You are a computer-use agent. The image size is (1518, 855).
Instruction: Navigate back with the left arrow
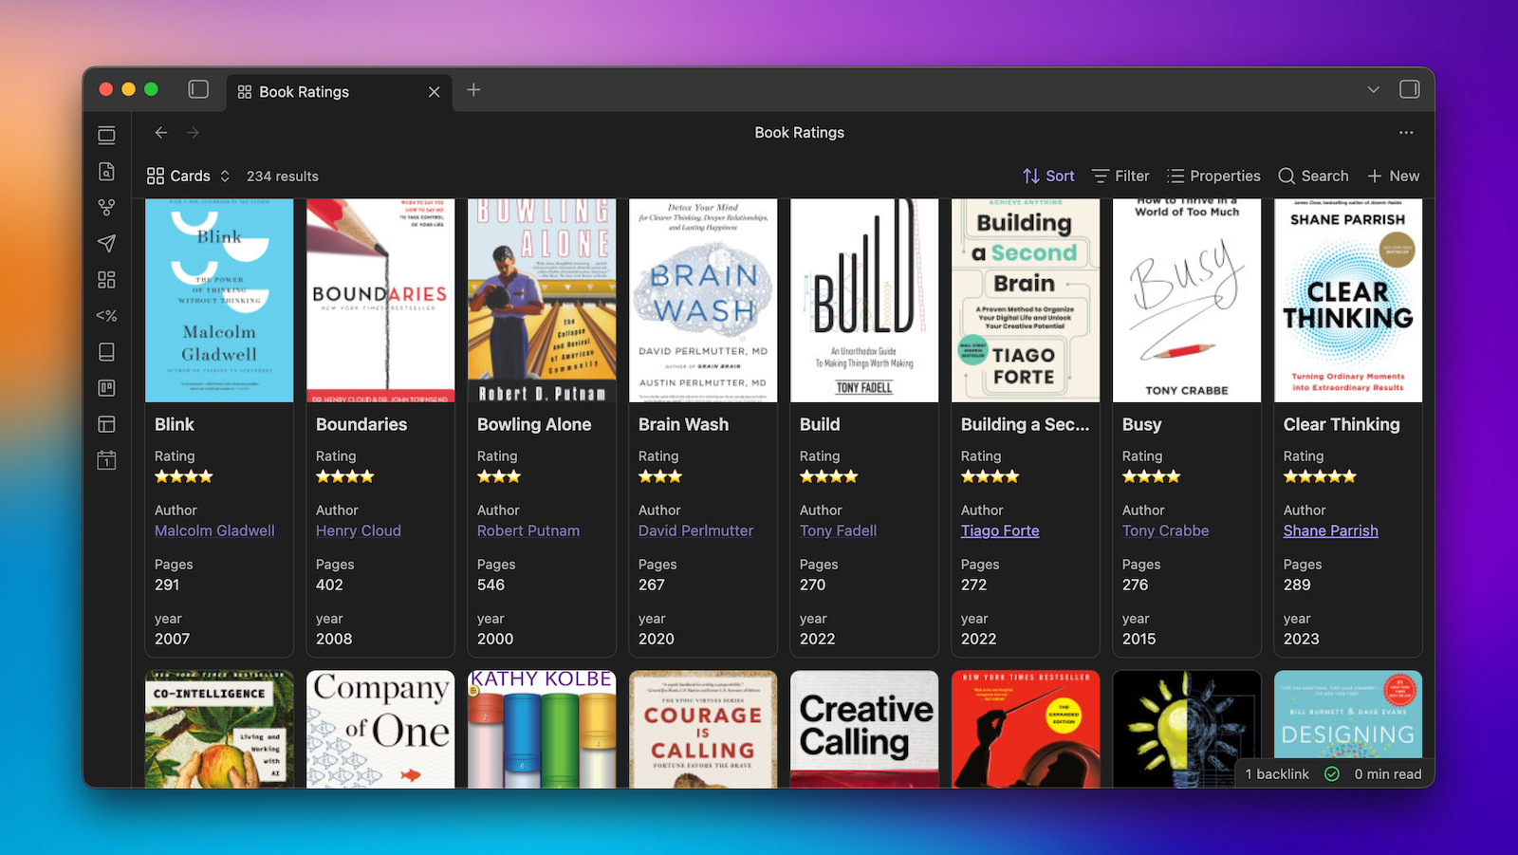[161, 133]
